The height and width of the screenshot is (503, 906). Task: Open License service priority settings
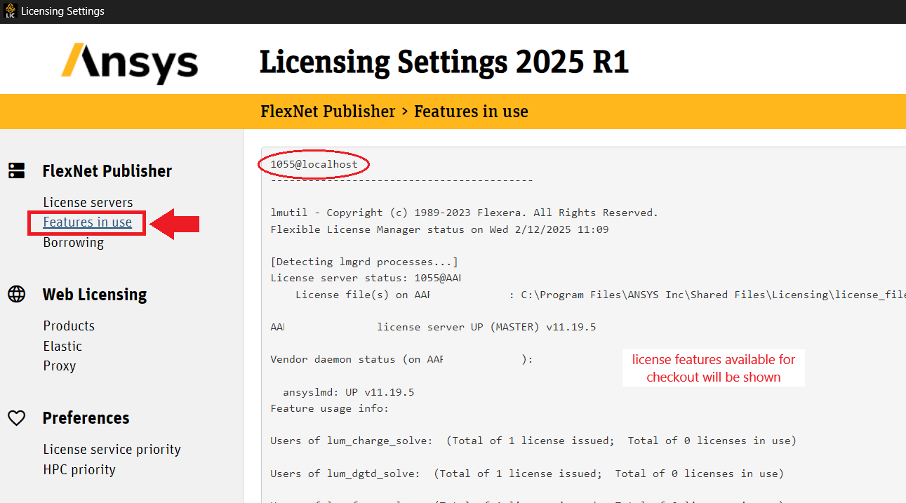[112, 449]
